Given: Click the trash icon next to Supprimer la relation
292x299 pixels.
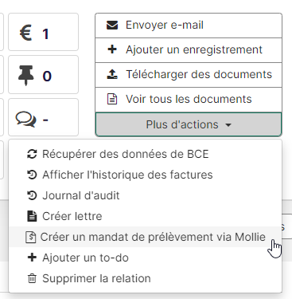Looking at the screenshot, I should [32, 278].
